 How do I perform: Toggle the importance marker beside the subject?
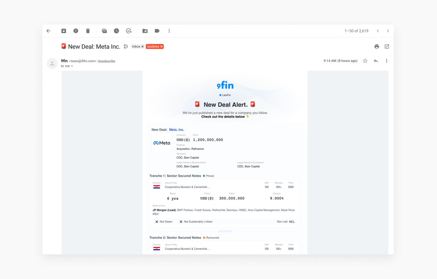coord(126,46)
